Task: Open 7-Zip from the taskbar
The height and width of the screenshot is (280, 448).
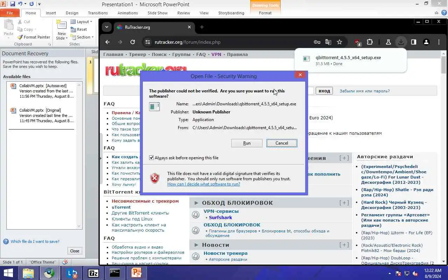Action: [x=93, y=273]
